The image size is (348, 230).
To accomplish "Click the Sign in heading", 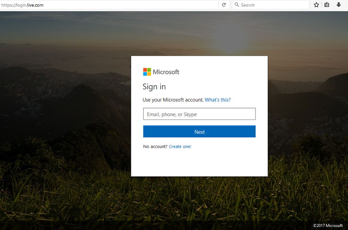I will [x=154, y=87].
